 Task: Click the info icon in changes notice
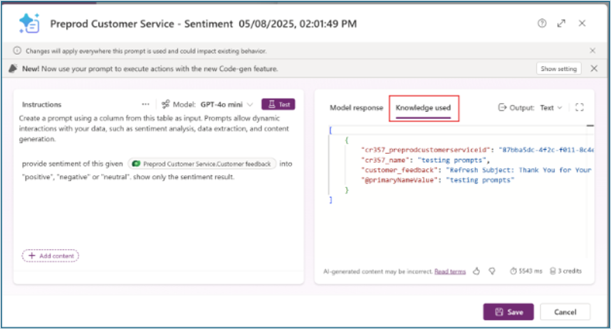17,51
